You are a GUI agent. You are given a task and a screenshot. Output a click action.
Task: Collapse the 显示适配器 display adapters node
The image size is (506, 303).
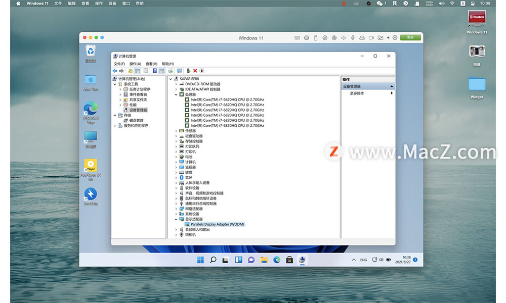[x=176, y=219]
